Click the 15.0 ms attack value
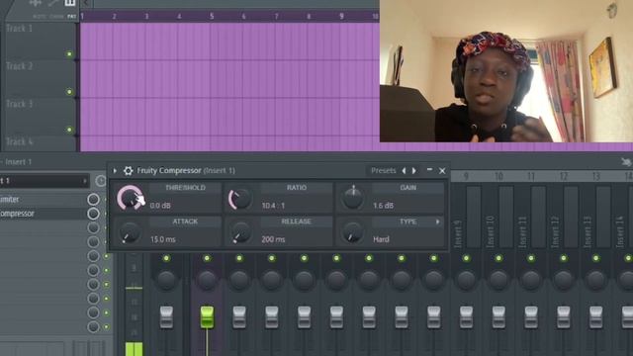This screenshot has width=633, height=356. click(x=162, y=239)
